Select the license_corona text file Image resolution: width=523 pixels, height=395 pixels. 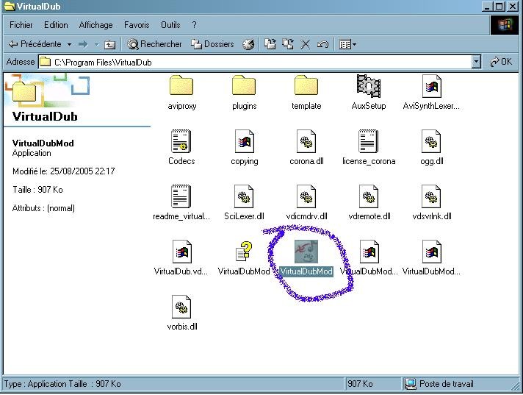pyautogui.click(x=369, y=148)
